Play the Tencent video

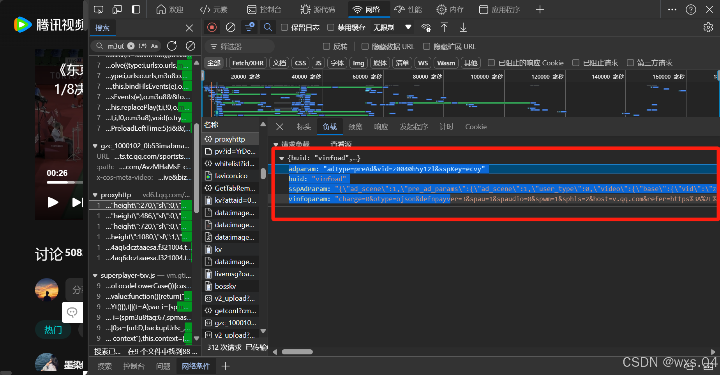point(53,202)
